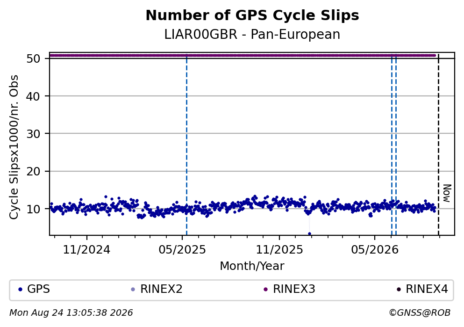
Task: Click the timestamp 'Mon Aug 24 13:05:38 2026'
Action: coord(71,313)
